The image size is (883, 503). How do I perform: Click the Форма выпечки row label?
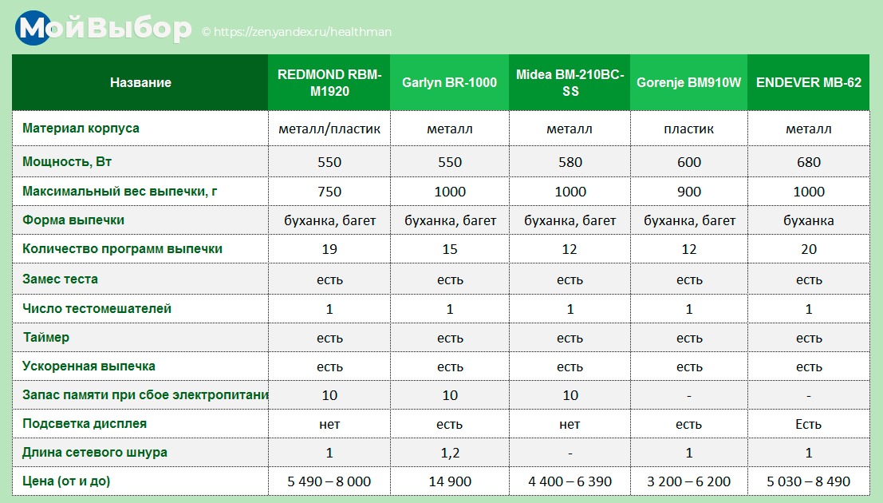point(73,220)
